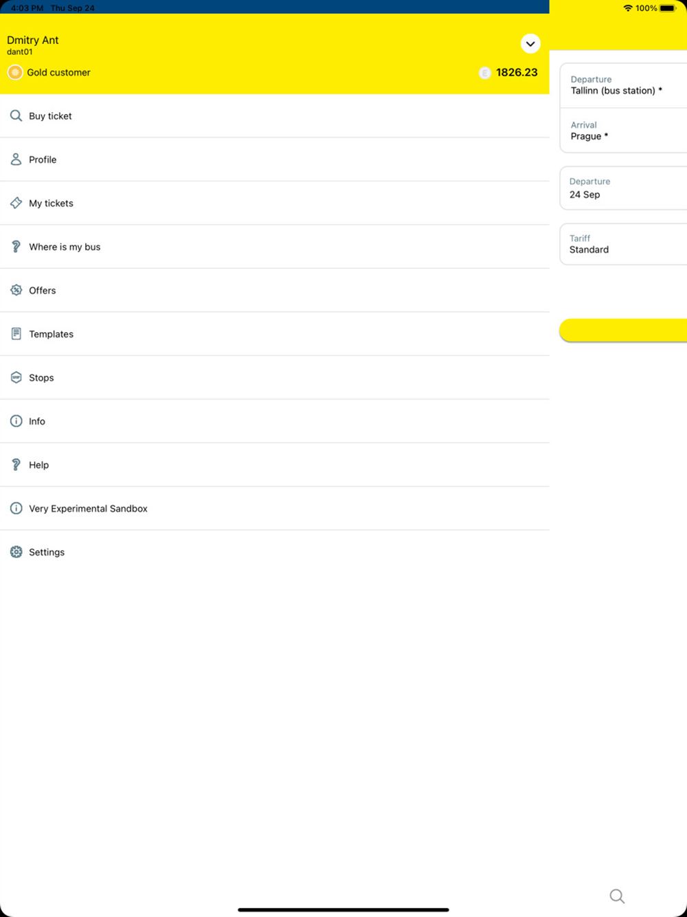The image size is (687, 917).
Task: Click the Settings gear icon
Action: (16, 552)
